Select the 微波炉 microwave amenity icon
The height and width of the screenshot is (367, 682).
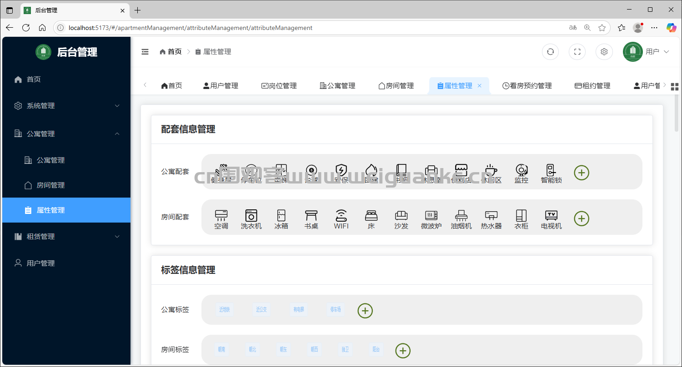(431, 215)
